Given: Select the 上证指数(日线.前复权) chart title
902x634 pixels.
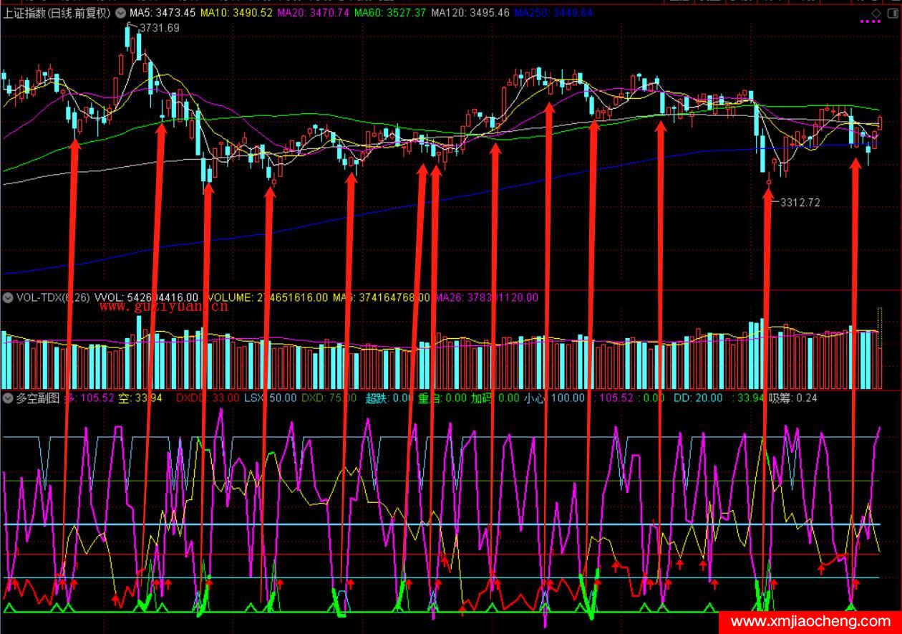Looking at the screenshot, I should tap(56, 13).
